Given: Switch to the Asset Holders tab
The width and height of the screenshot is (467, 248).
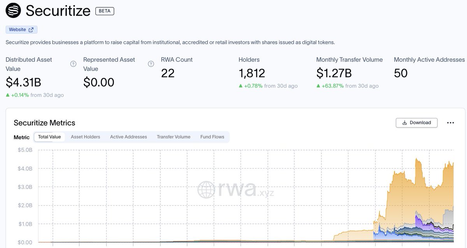Looking at the screenshot, I should (85, 137).
